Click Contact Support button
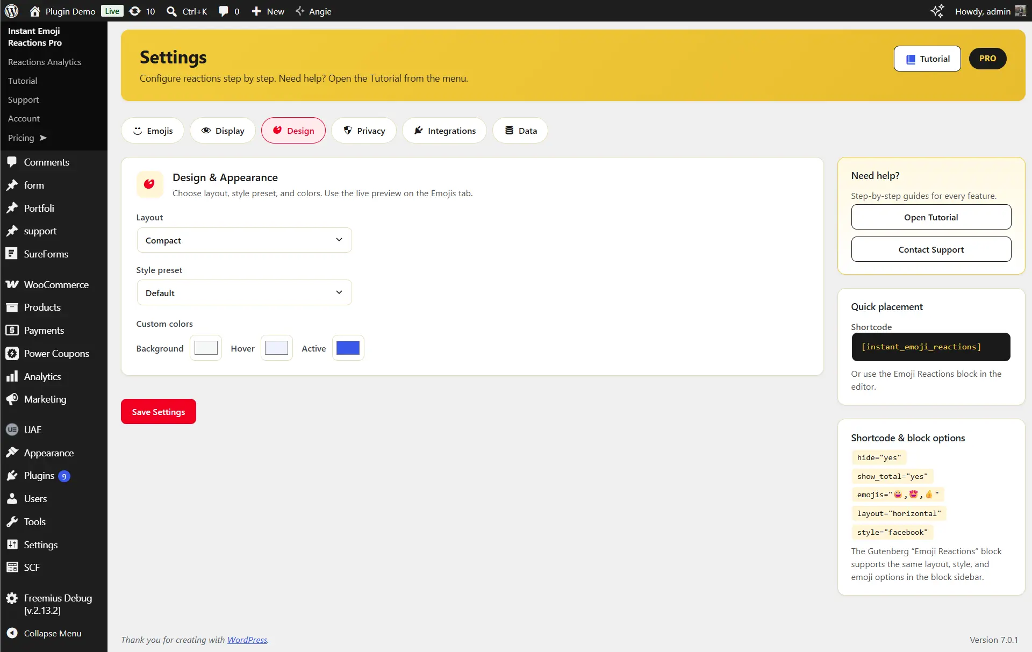This screenshot has width=1032, height=652. (931, 249)
